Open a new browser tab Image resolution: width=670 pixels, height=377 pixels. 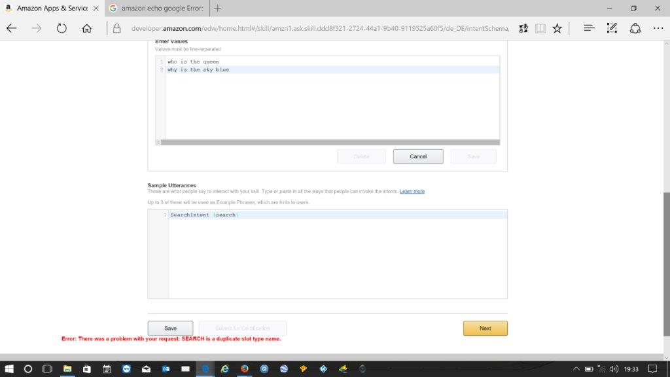(217, 8)
